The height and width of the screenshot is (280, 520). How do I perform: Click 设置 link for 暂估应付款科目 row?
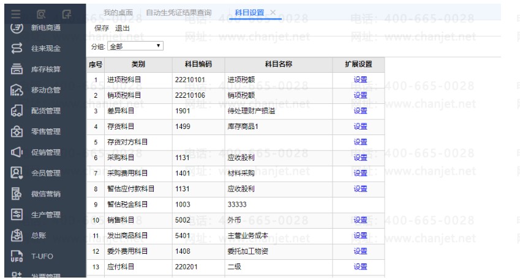coord(360,189)
